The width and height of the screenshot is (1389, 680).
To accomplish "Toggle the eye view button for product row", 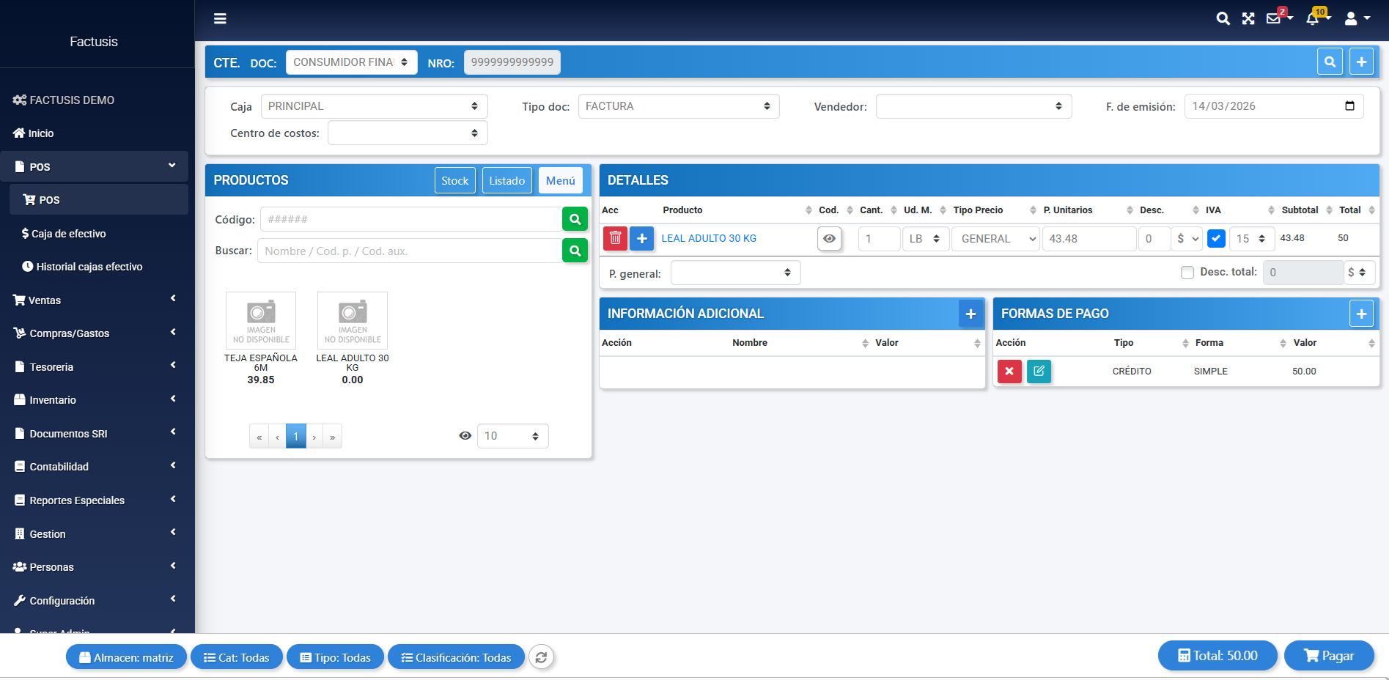I will click(x=829, y=238).
